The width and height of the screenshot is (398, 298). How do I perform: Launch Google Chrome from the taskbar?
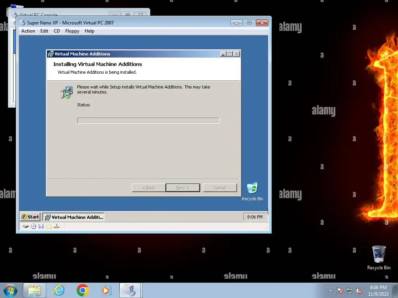pos(82,290)
